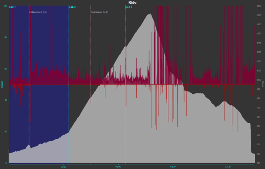Click the 01:40 time axis label
This screenshot has height=169, width=265.
point(118,167)
